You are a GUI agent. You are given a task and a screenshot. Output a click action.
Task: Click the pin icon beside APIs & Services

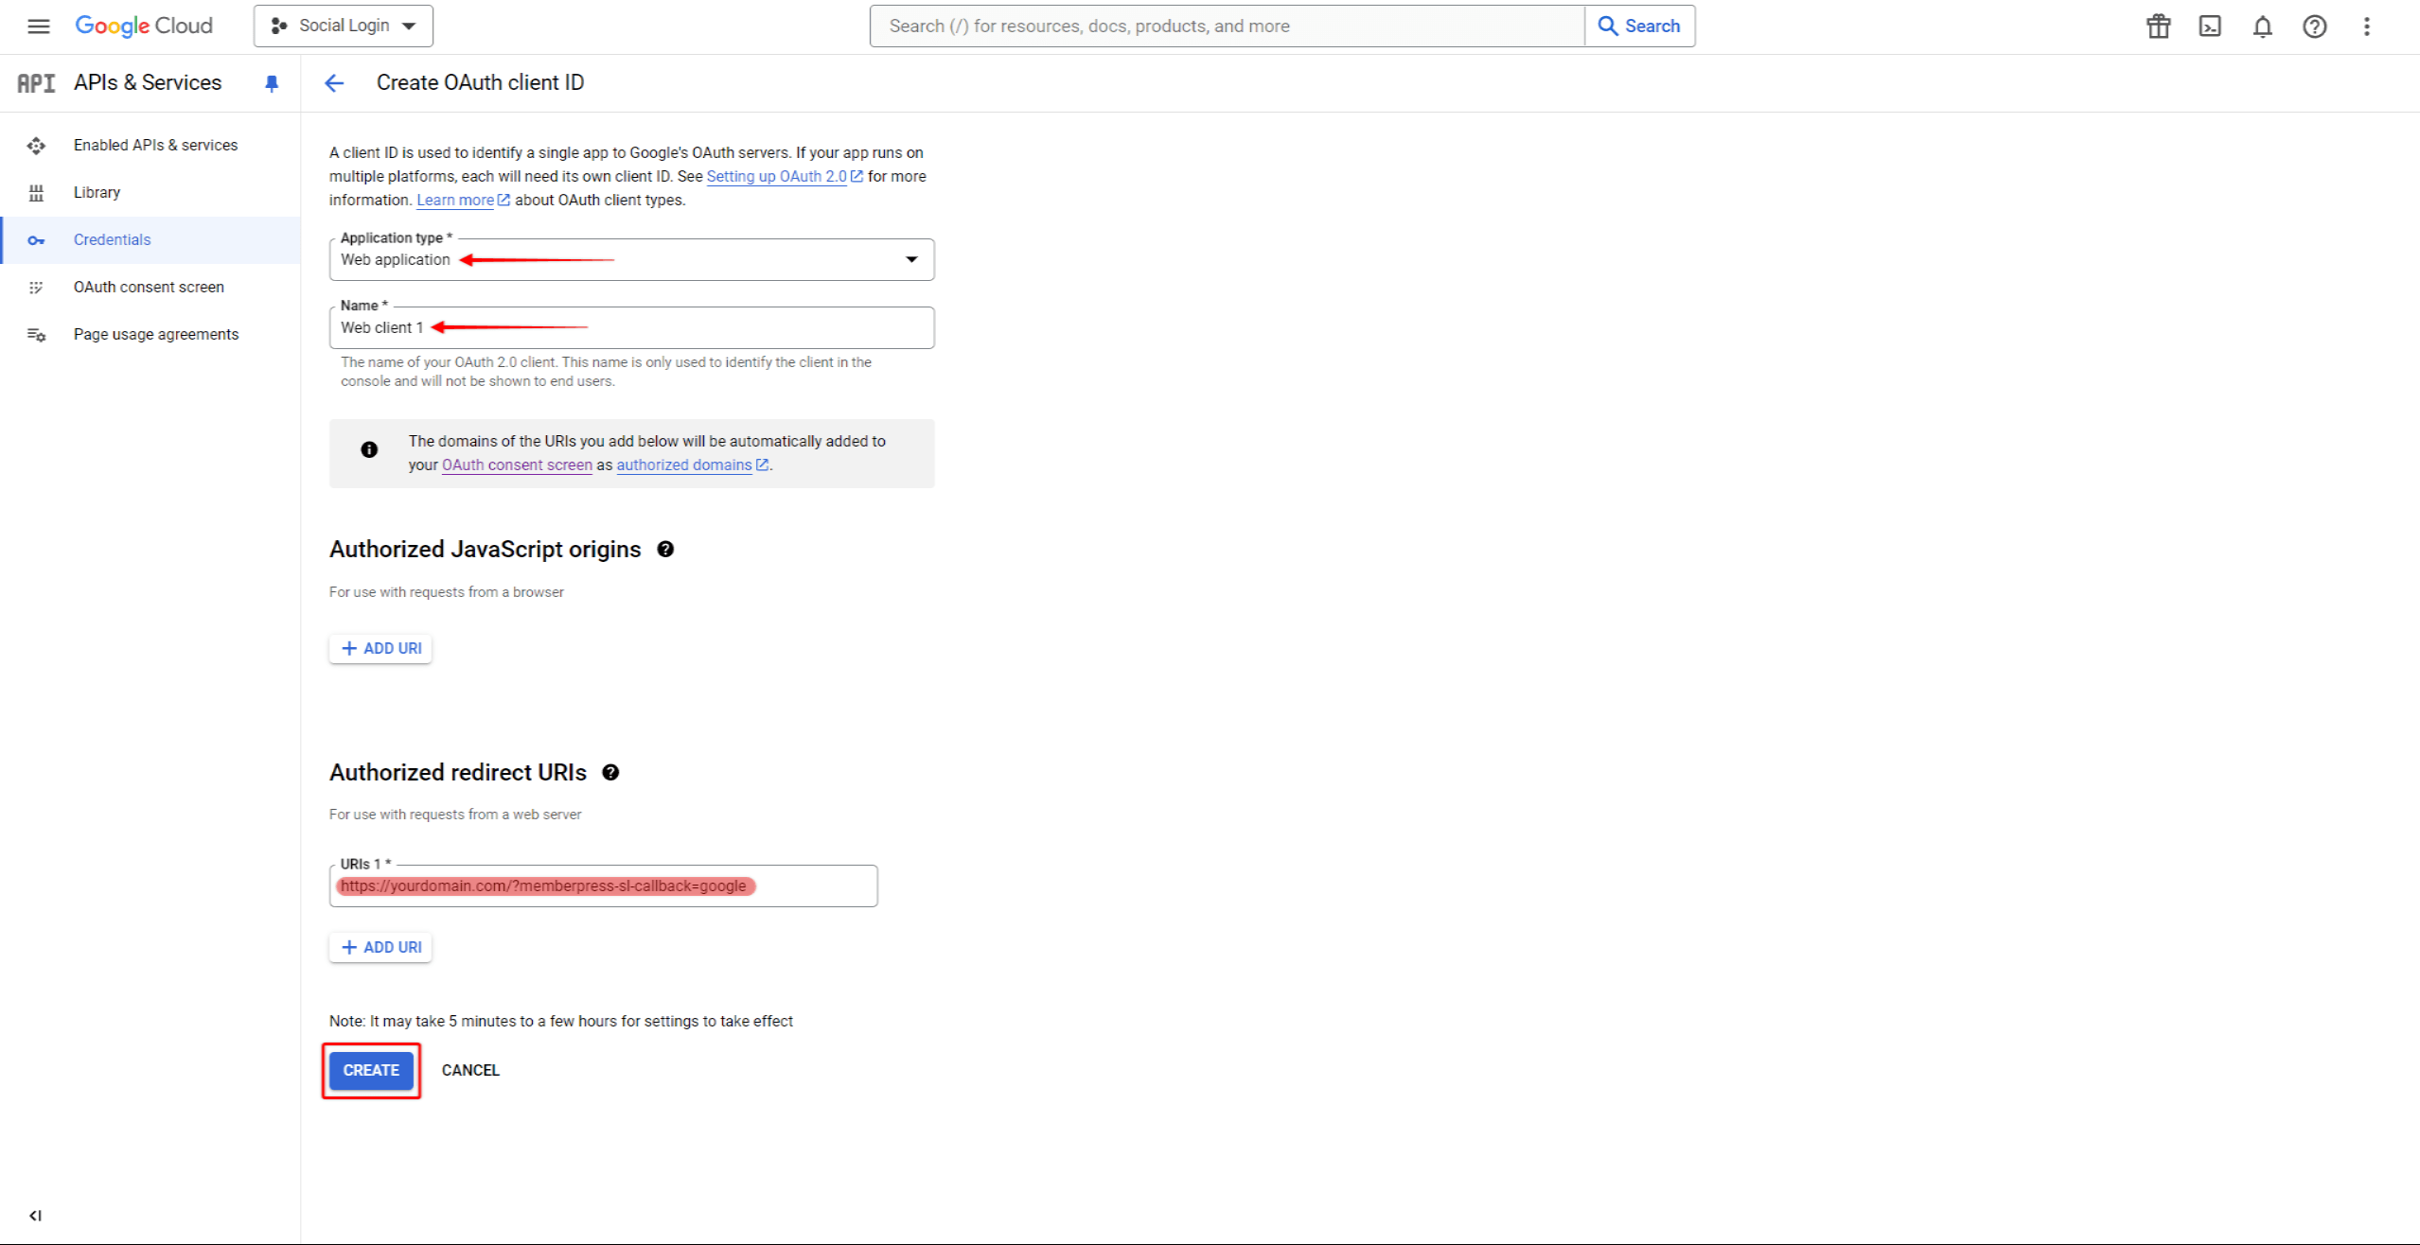tap(272, 83)
